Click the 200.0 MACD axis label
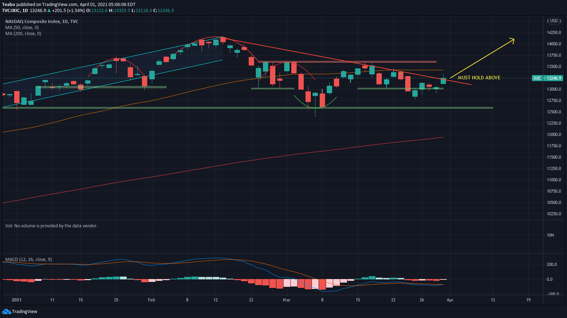 552,265
